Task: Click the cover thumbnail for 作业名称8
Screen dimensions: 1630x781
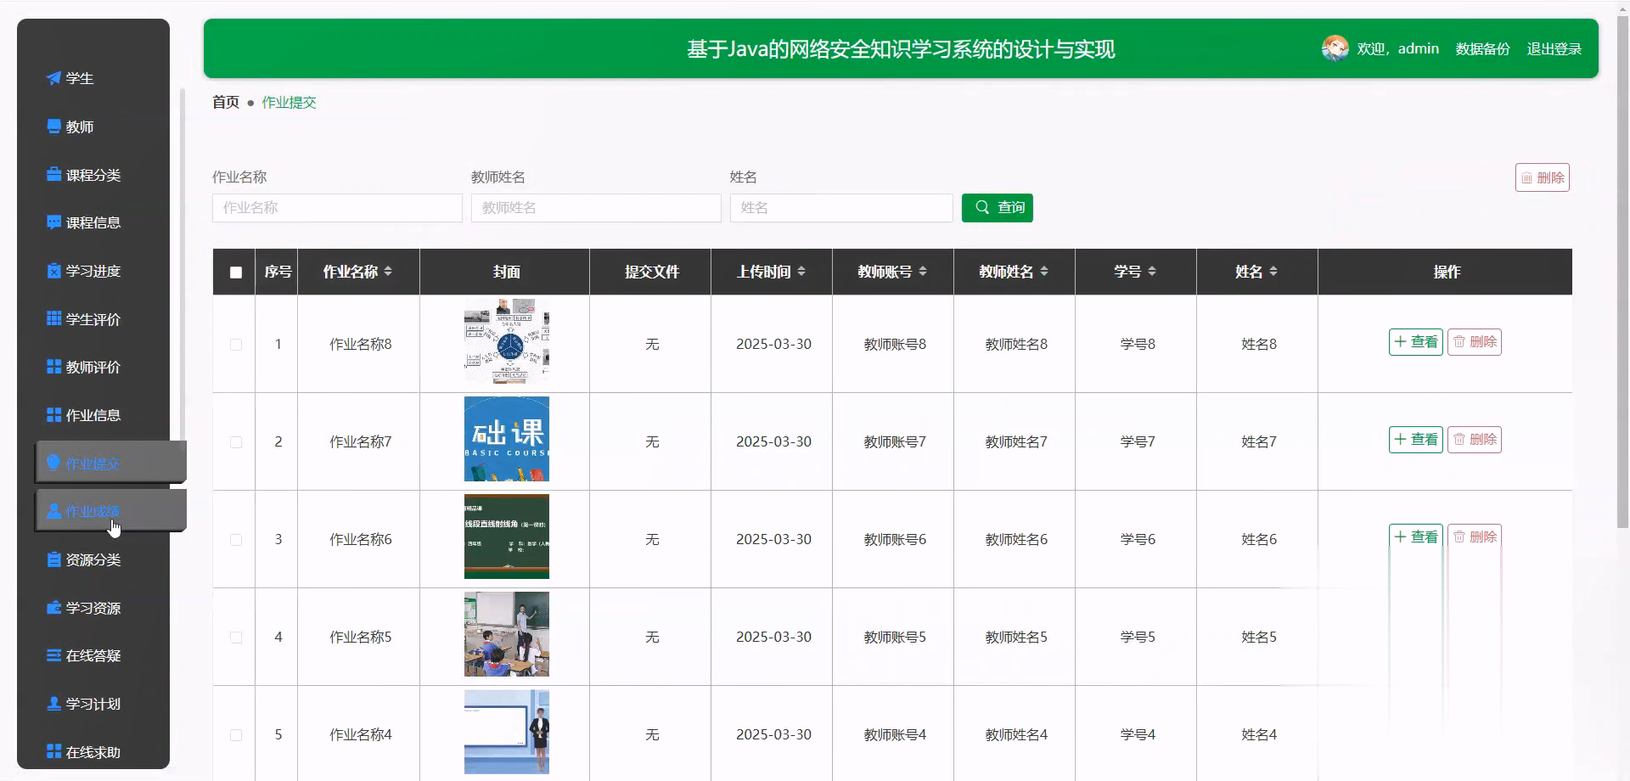Action: click(507, 341)
